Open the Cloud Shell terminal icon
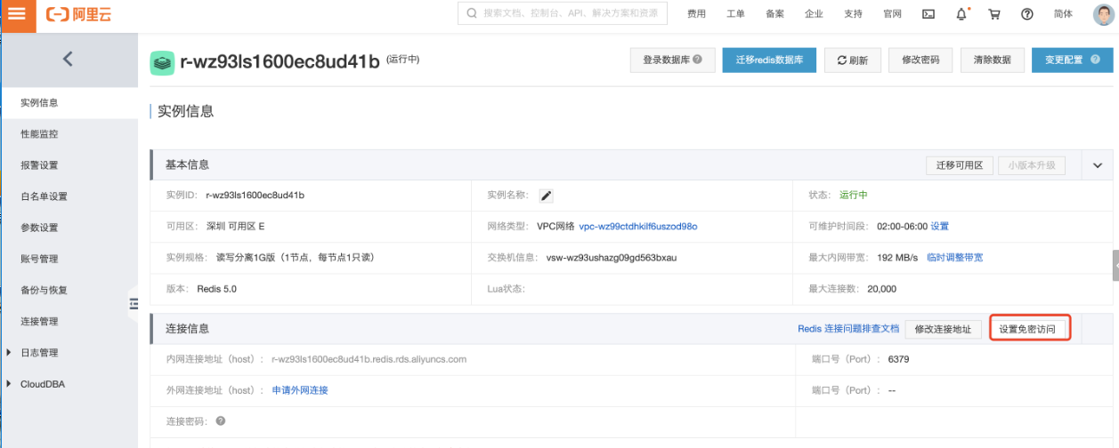1119x448 pixels. click(x=928, y=14)
